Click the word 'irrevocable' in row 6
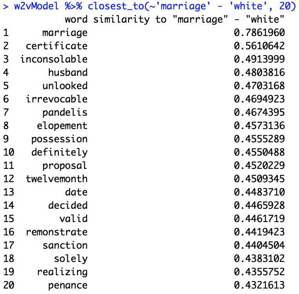Screen dimensions: 299x294 click(57, 99)
